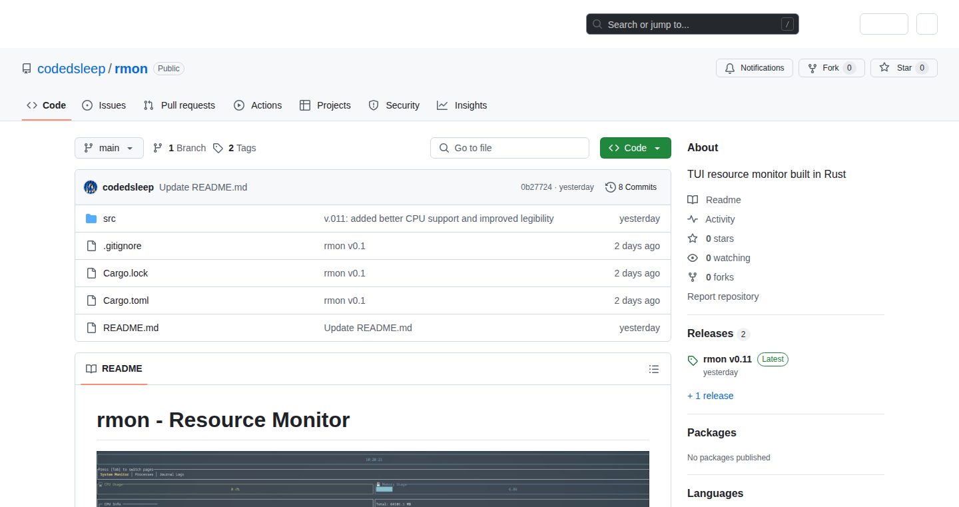
Task: Open the Pull requests tab
Action: click(180, 105)
